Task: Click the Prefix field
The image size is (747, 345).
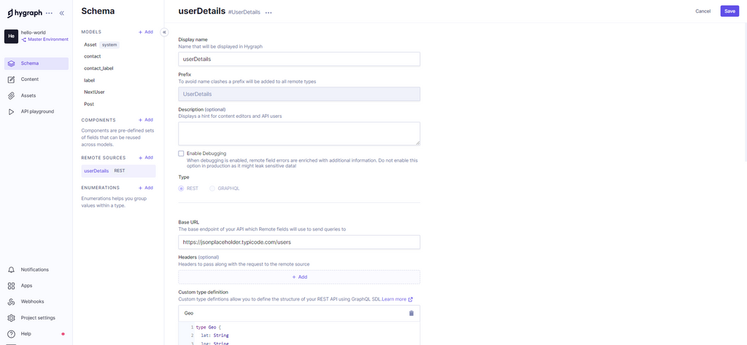Action: coord(299,94)
